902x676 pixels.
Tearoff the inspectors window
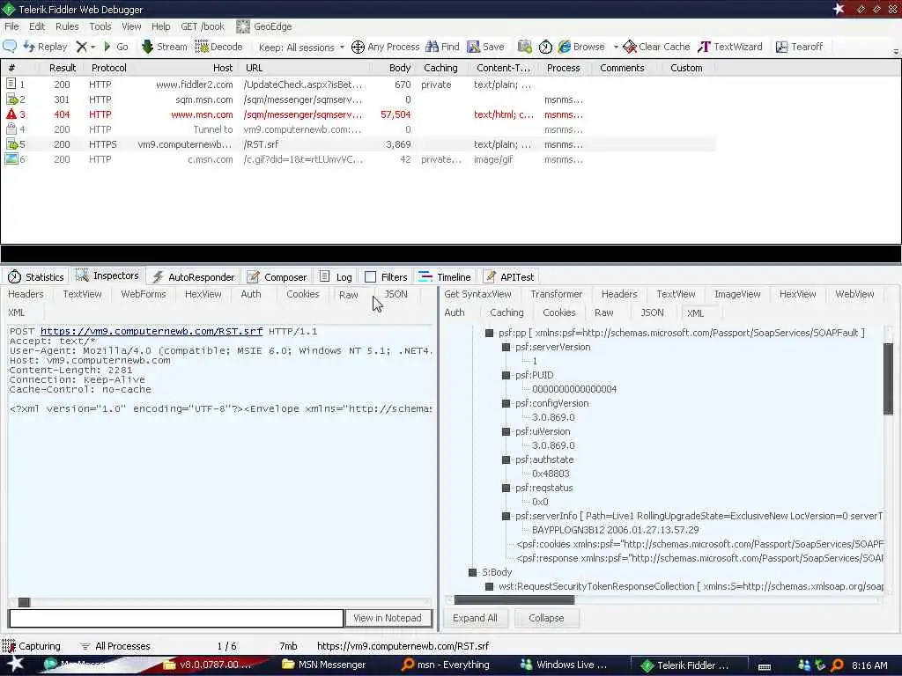click(x=799, y=48)
